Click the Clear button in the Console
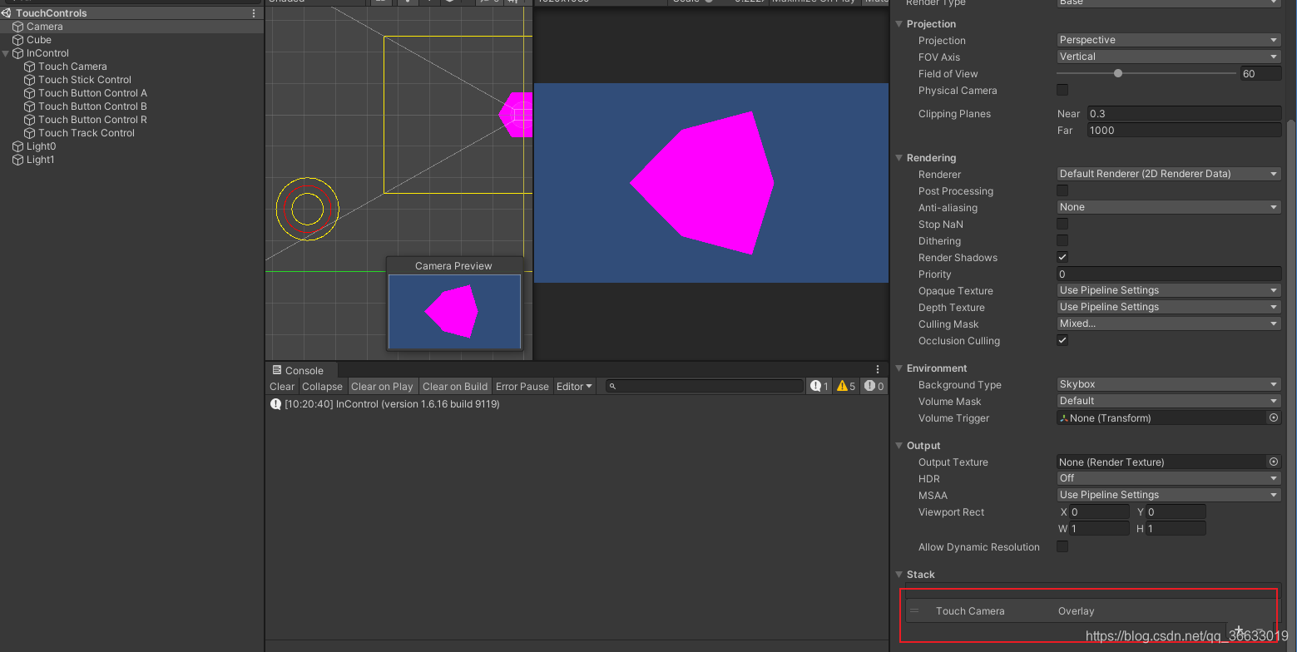Screen dimensions: 1297x652 (x=281, y=385)
